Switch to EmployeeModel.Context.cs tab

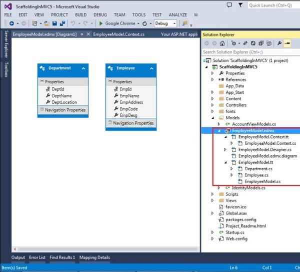point(118,34)
